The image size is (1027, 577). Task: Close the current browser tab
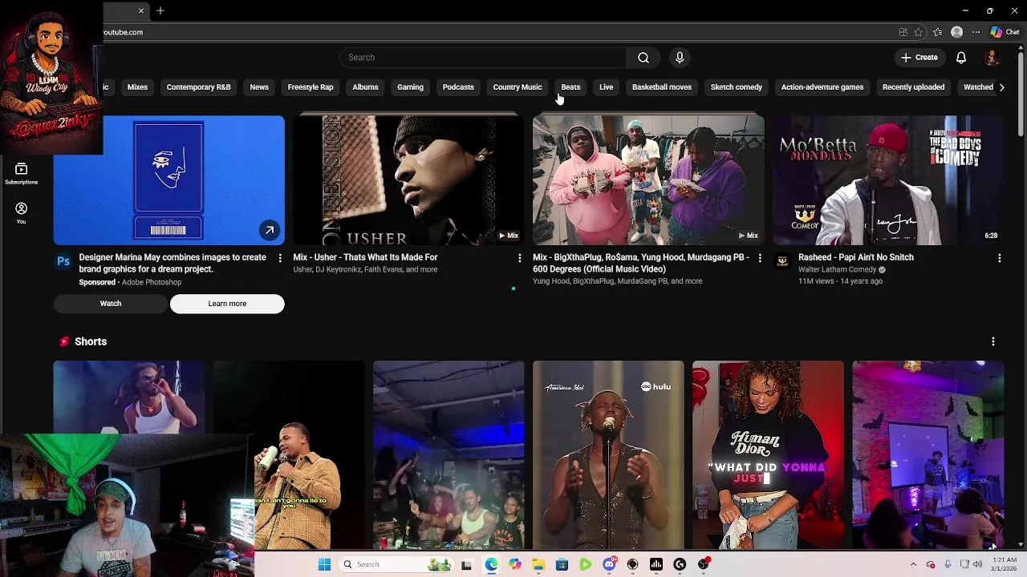[x=141, y=10]
